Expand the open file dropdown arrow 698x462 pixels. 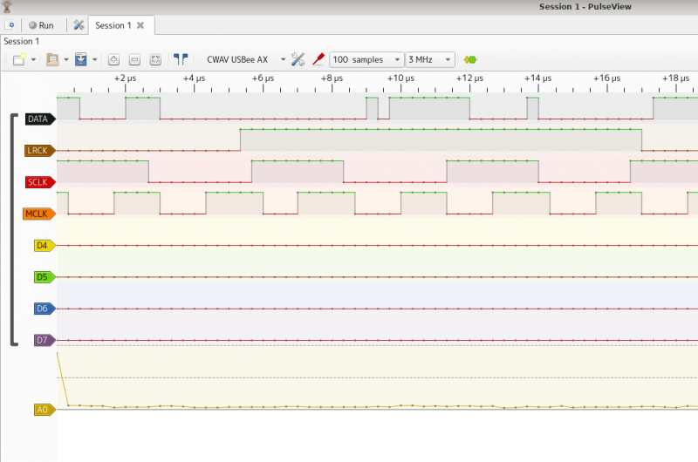(65, 60)
